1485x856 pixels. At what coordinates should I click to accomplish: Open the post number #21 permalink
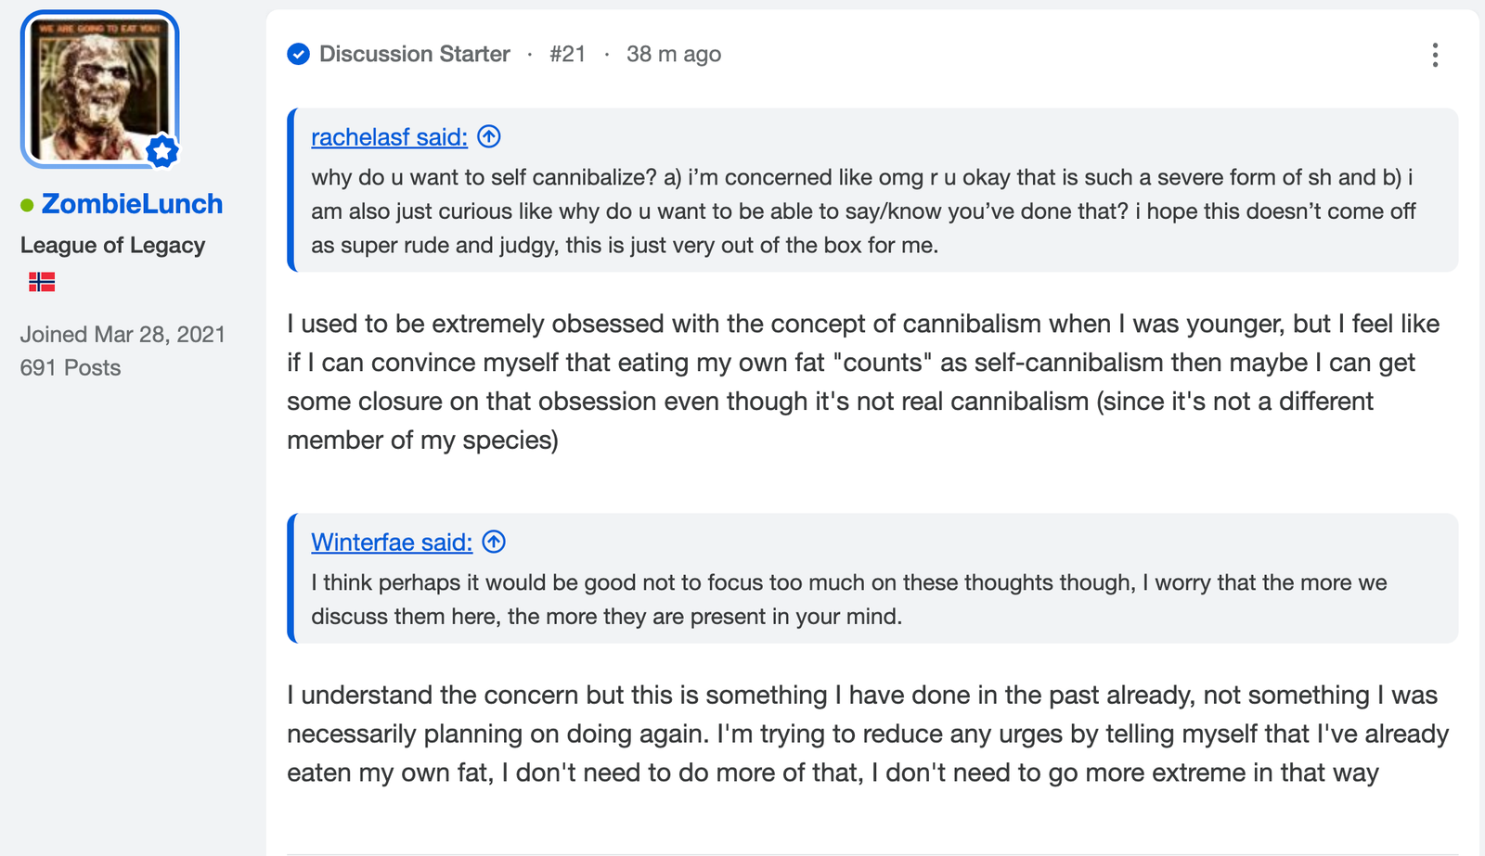click(x=567, y=54)
